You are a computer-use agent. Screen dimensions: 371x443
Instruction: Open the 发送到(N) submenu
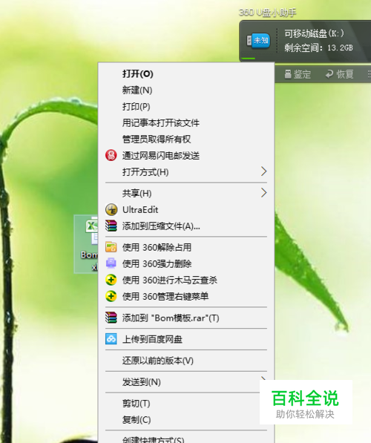pos(186,382)
